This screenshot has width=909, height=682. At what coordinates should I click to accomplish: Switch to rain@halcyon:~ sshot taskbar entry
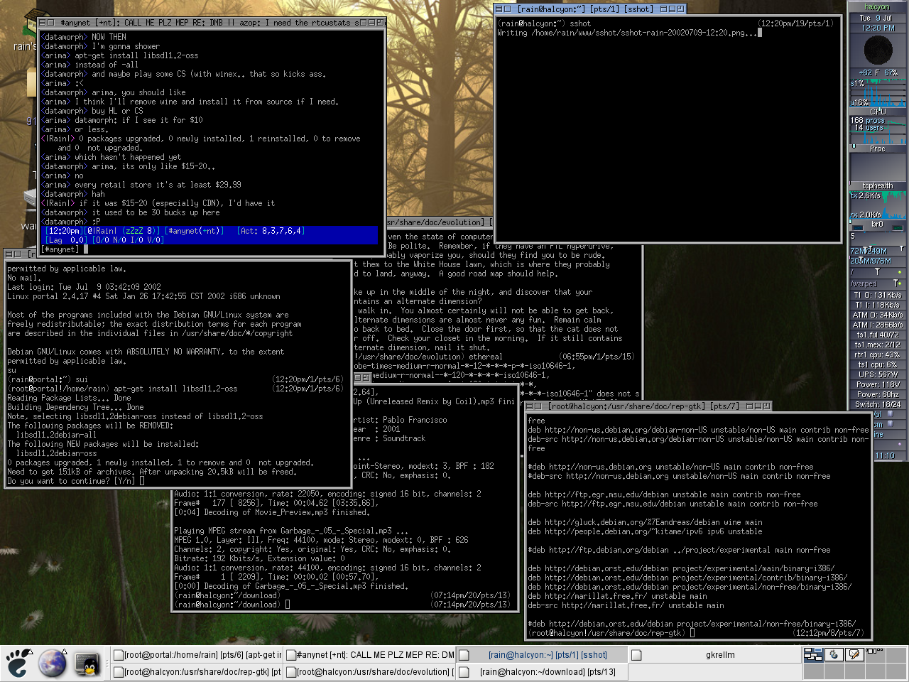[x=542, y=655]
